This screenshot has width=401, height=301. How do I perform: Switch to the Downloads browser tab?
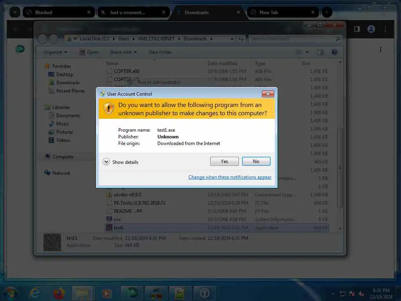tap(208, 12)
